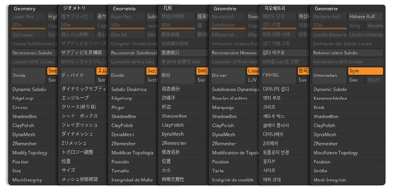Screen dimensions: 395x192
Task: Click the Divide button
Action: (x=28, y=75)
